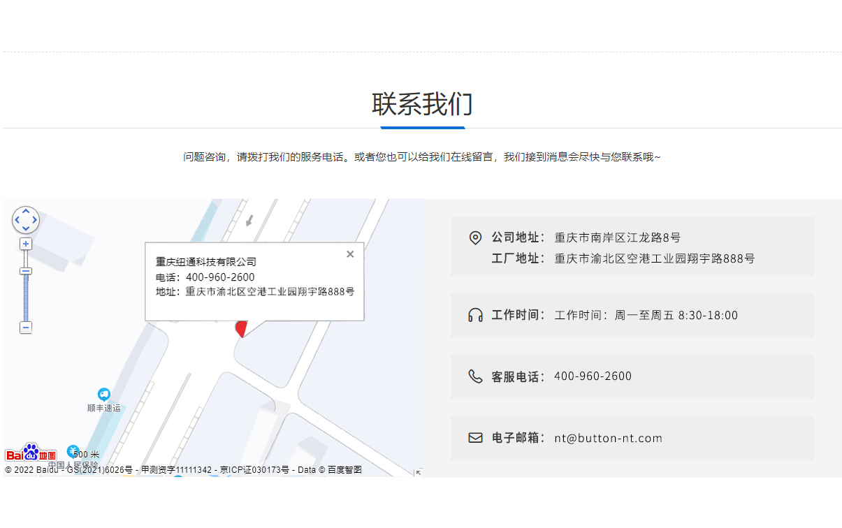
Task: Zoom out with the map minus button
Action: pyautogui.click(x=26, y=327)
